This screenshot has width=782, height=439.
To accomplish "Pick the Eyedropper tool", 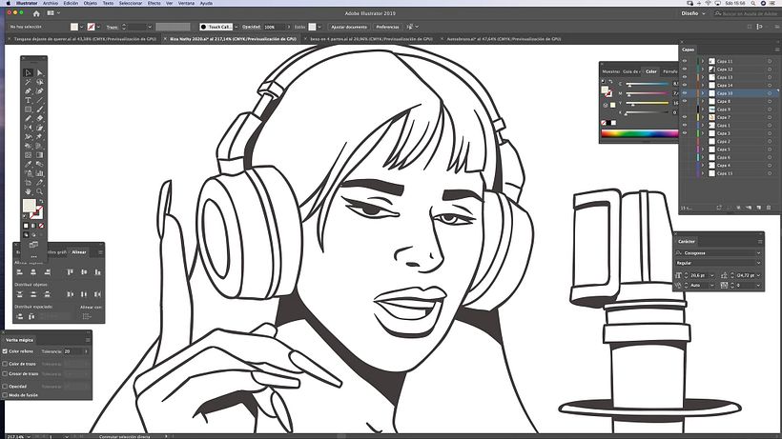I will [28, 164].
